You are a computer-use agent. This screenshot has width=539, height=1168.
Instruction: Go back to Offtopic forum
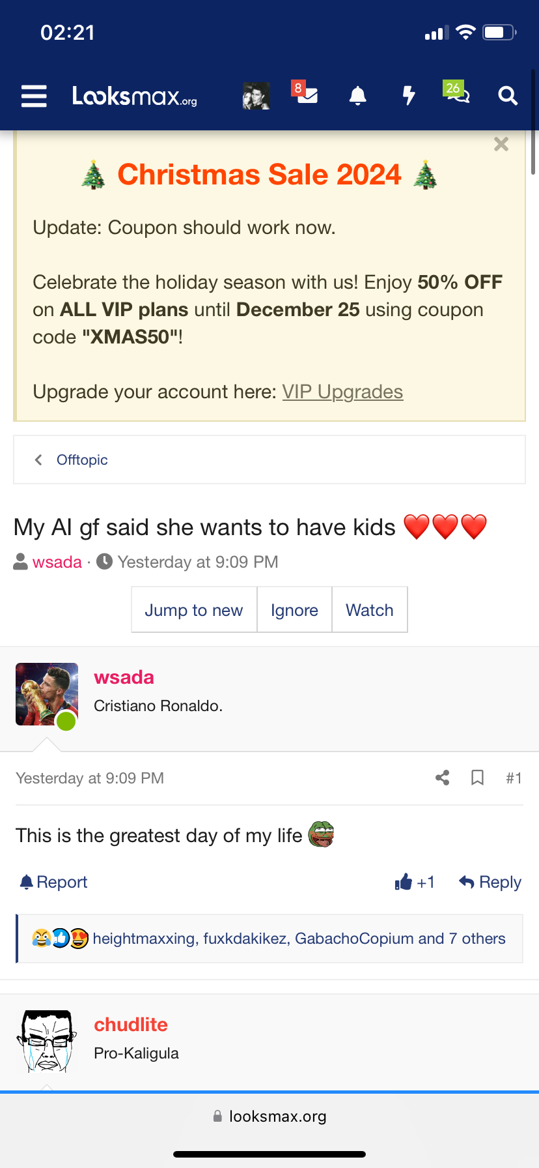[82, 460]
